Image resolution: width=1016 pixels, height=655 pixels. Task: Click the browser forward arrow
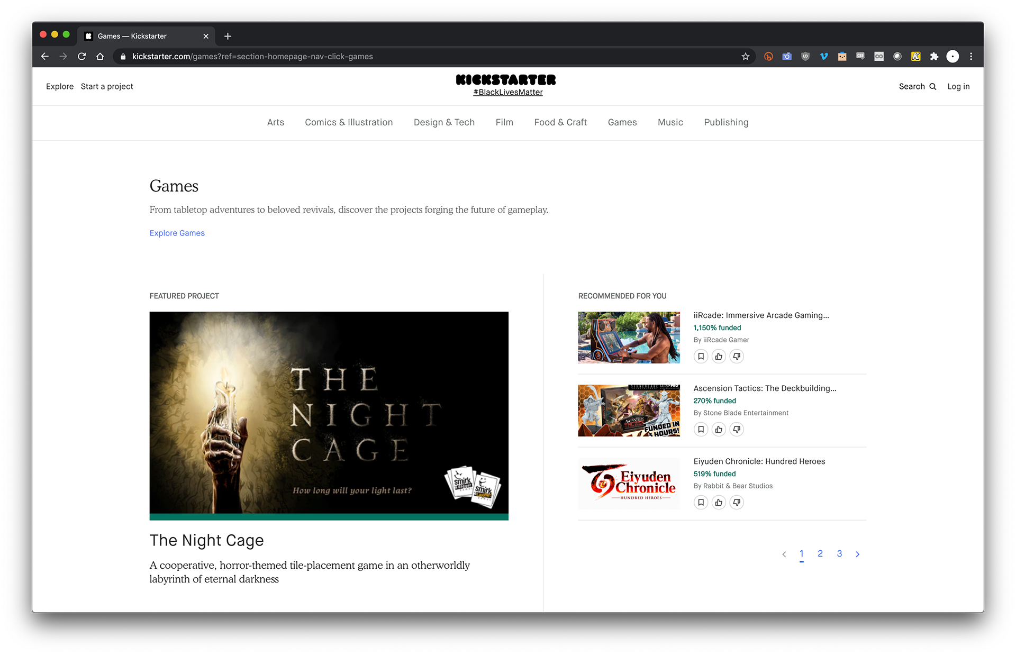[x=63, y=57]
